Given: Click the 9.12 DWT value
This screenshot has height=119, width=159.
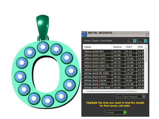Looking at the screenshot, I should (129, 52).
